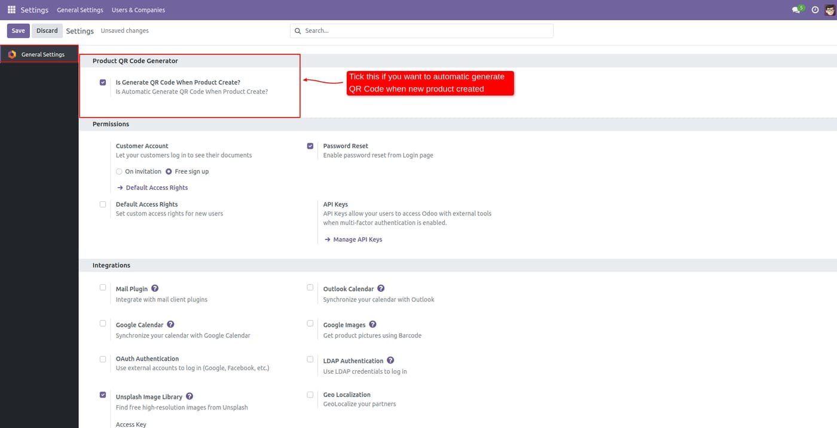Viewport: 837px width, 428px height.
Task: Click the API Keys setting label
Action: (x=335, y=204)
